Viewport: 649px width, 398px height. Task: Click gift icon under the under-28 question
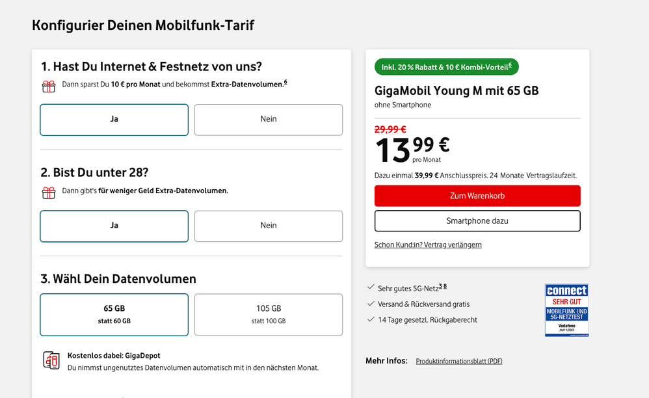coord(49,192)
